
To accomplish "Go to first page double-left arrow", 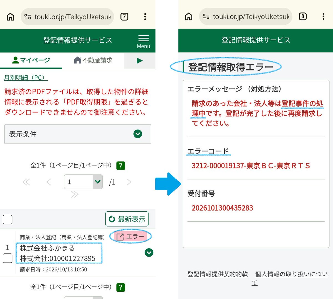I will (x=26, y=182).
